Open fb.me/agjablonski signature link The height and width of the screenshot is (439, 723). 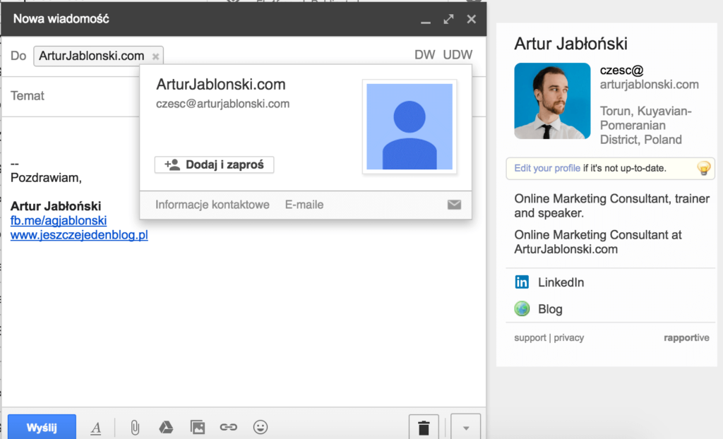(x=59, y=220)
